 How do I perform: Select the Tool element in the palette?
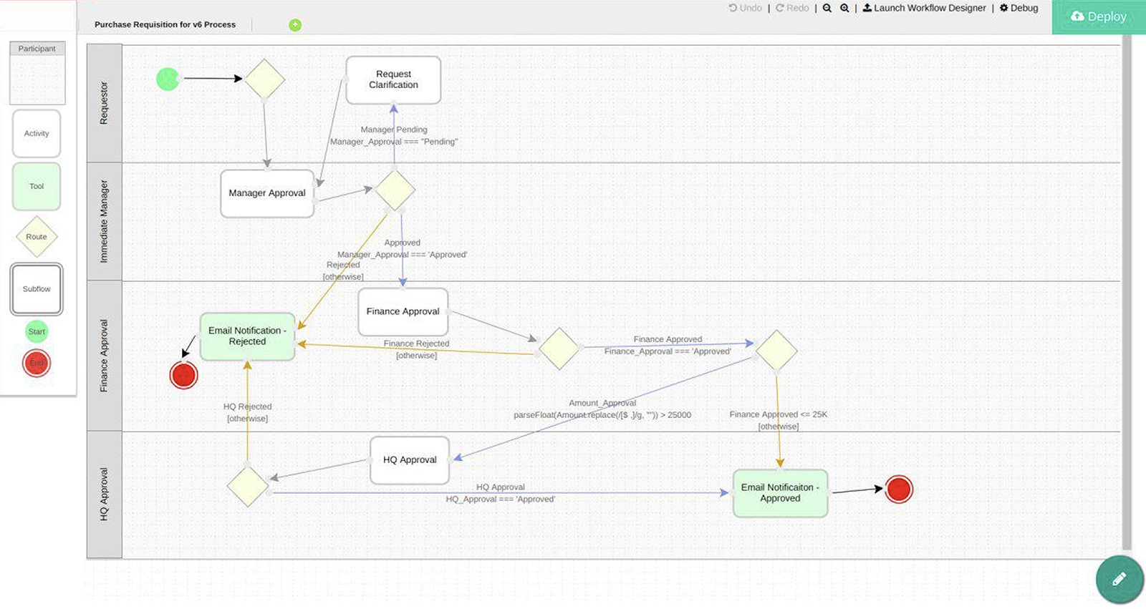(37, 186)
